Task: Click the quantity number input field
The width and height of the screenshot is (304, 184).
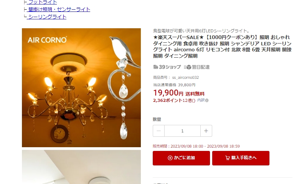Action: tap(182, 131)
